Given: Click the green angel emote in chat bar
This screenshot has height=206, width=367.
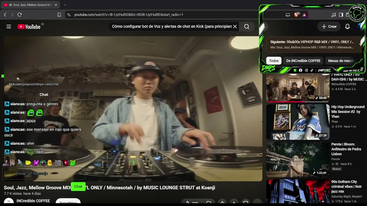Looking at the screenshot, I should pos(72,163).
